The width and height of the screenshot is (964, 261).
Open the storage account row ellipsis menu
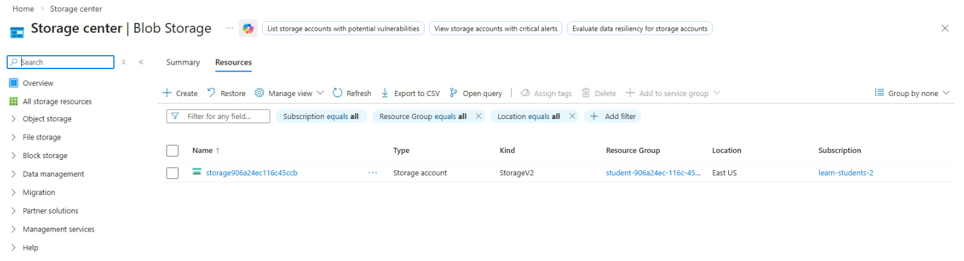click(x=373, y=173)
